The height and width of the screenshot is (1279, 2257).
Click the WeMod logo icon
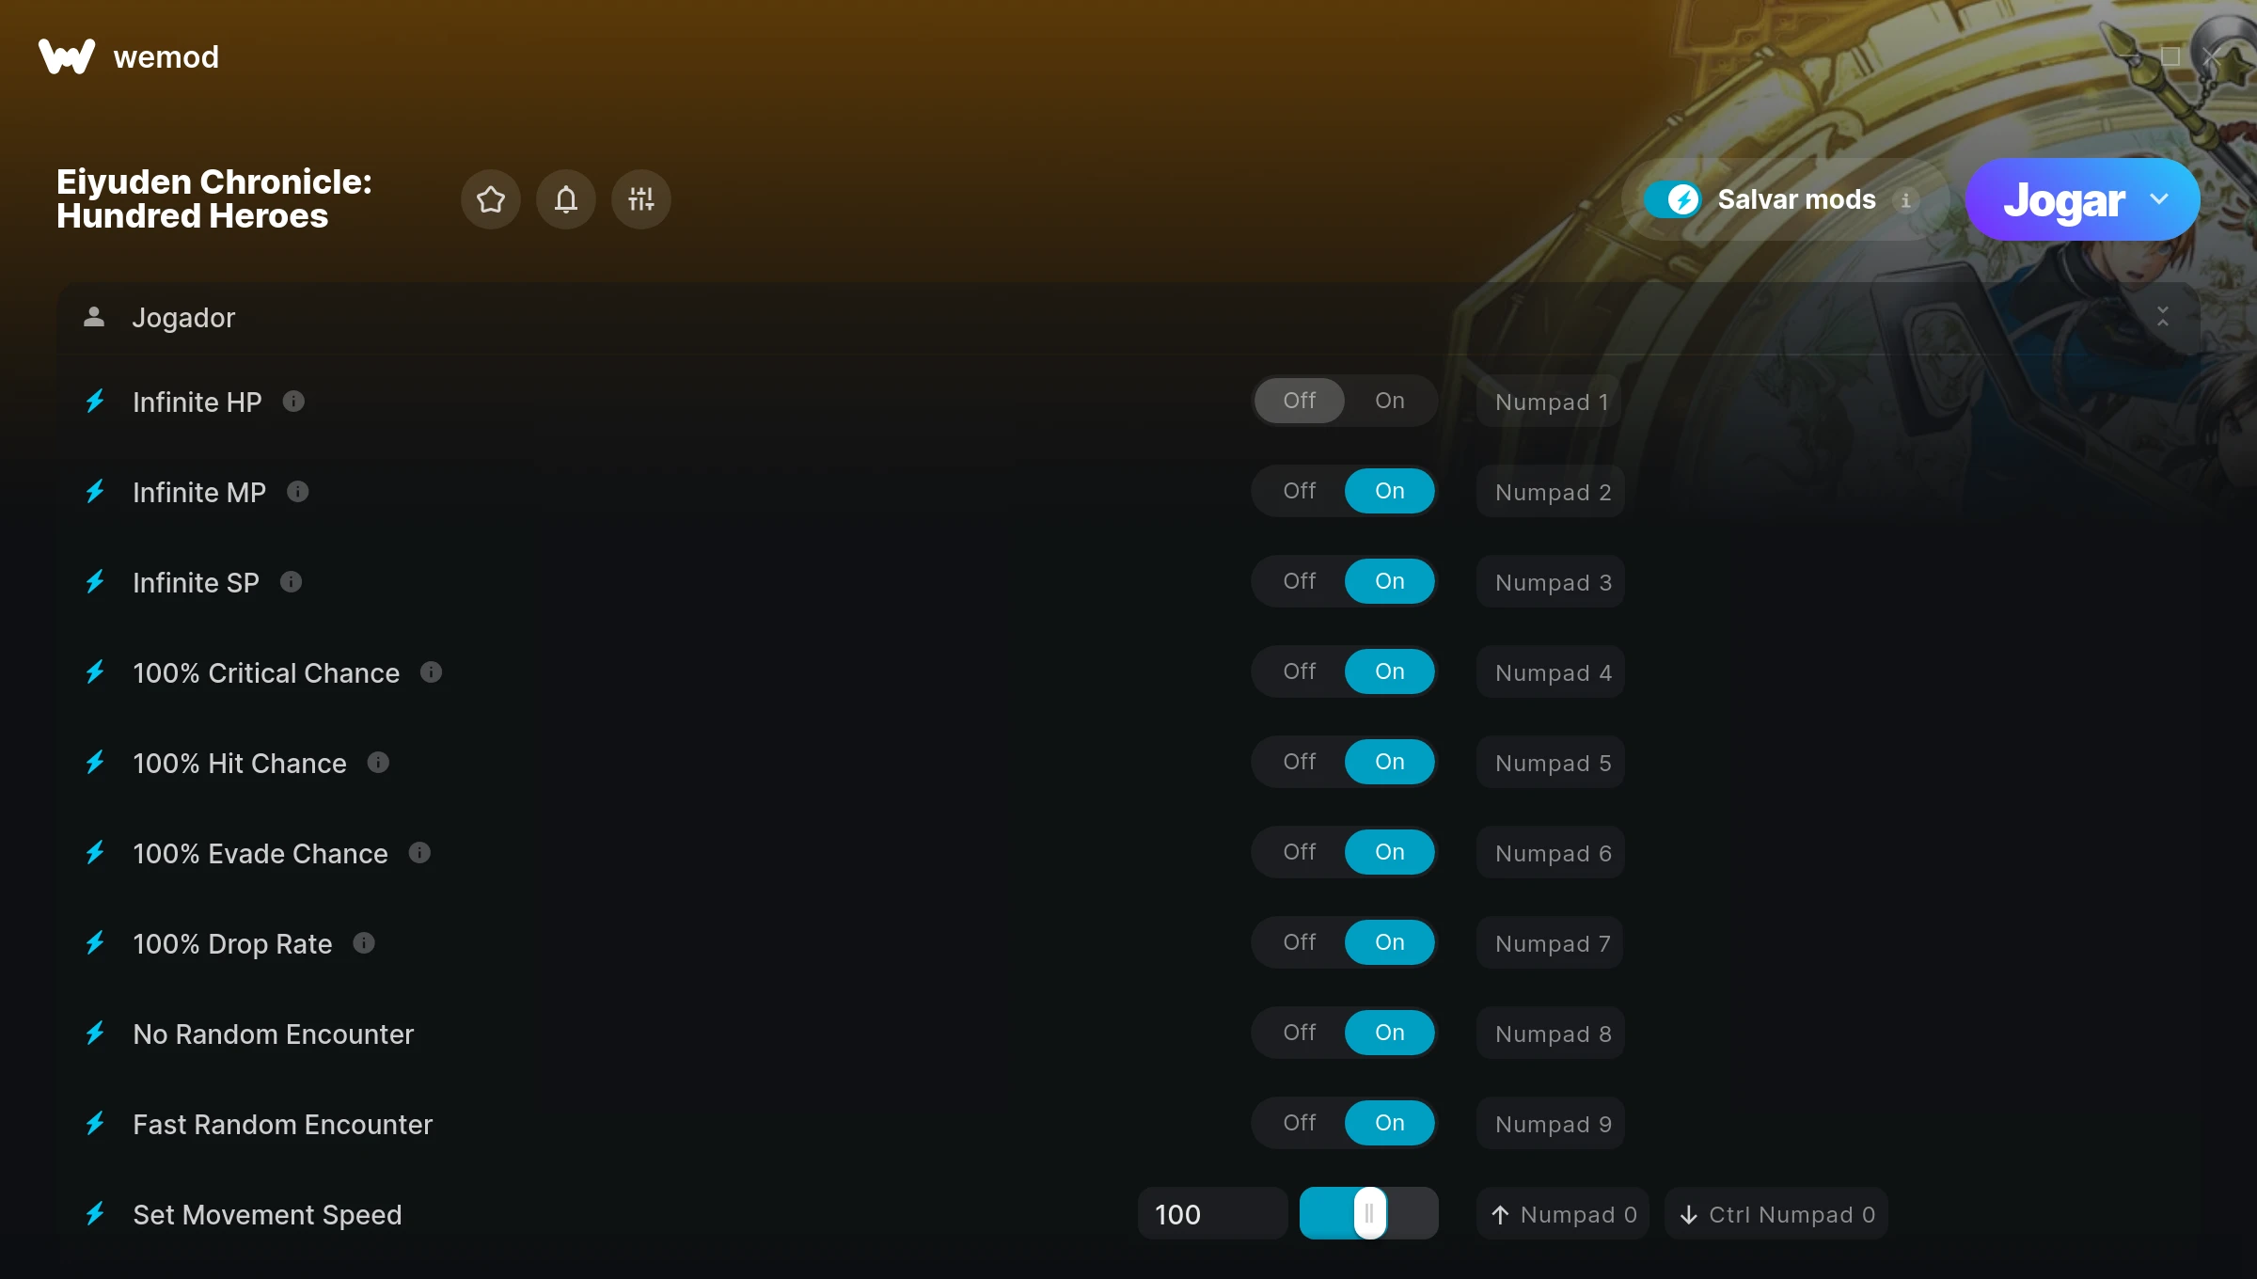coord(67,56)
